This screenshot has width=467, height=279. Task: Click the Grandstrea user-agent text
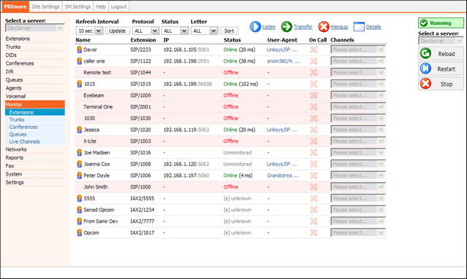(x=282, y=176)
